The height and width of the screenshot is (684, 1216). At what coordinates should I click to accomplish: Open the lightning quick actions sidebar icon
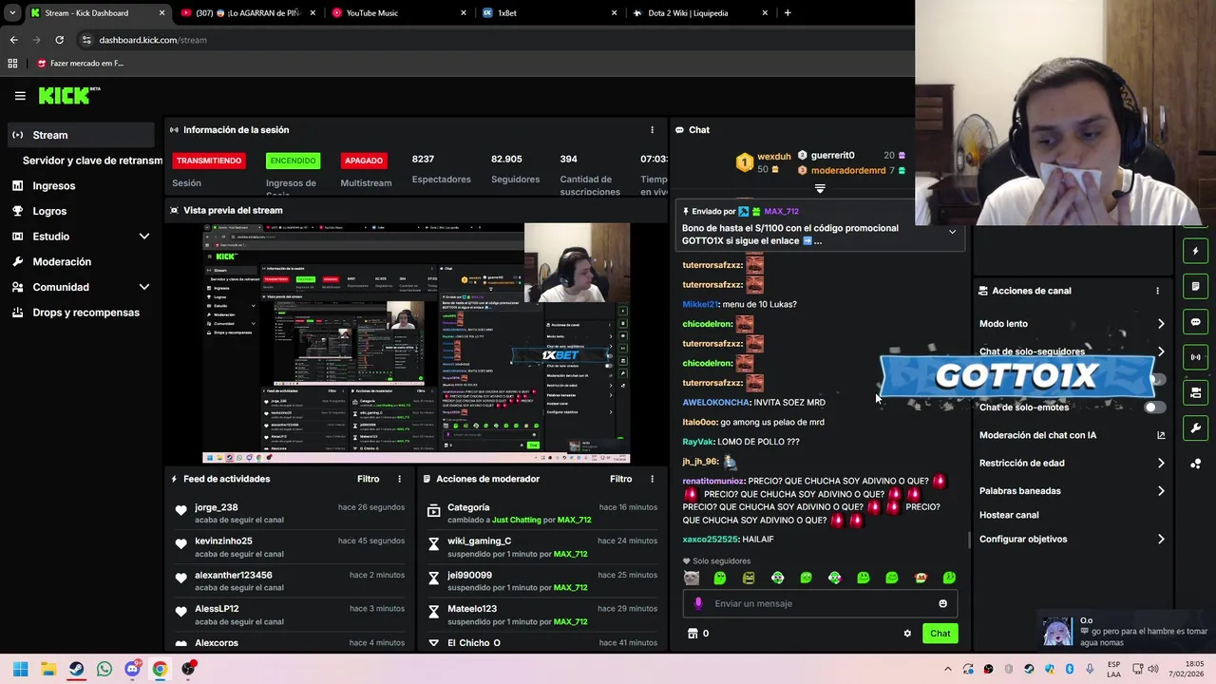(x=1195, y=251)
